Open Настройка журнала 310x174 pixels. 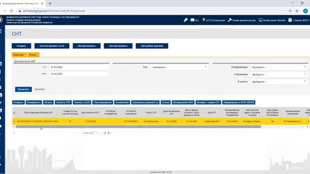point(152,46)
